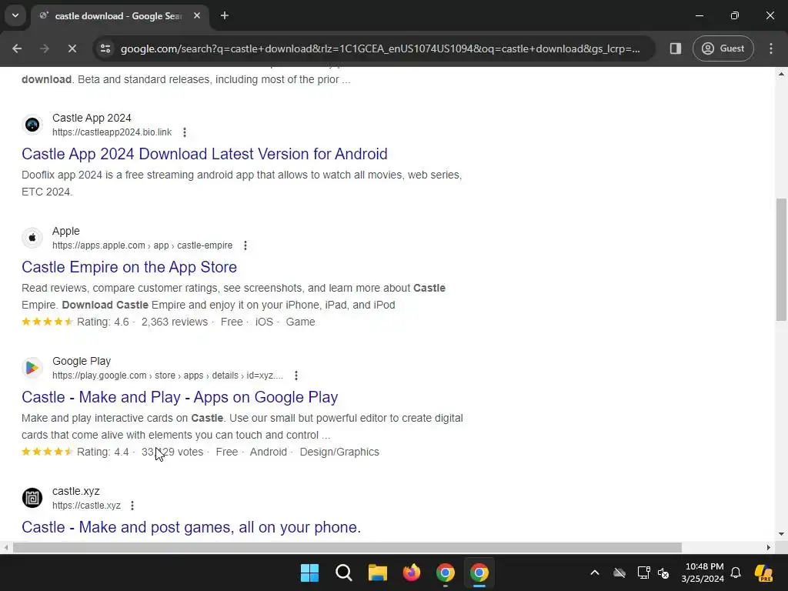The height and width of the screenshot is (591, 788).
Task: Show hidden system tray icons
Action: [595, 573]
